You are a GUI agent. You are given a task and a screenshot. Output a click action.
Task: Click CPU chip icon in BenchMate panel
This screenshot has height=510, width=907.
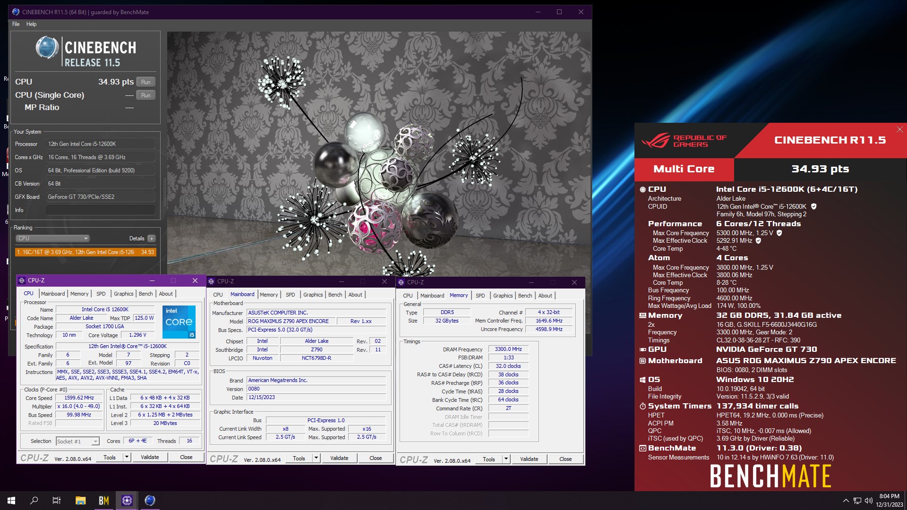click(x=642, y=189)
